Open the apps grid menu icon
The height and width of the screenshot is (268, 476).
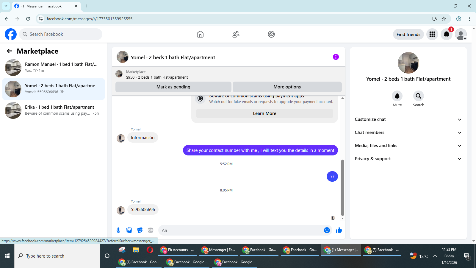click(432, 34)
